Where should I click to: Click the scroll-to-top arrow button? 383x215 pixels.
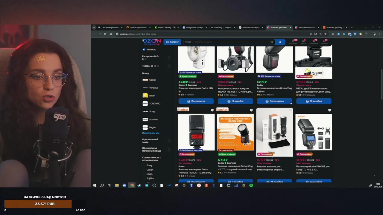point(374,176)
